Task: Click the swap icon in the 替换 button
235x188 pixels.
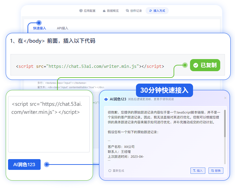Action: [x=213, y=171]
